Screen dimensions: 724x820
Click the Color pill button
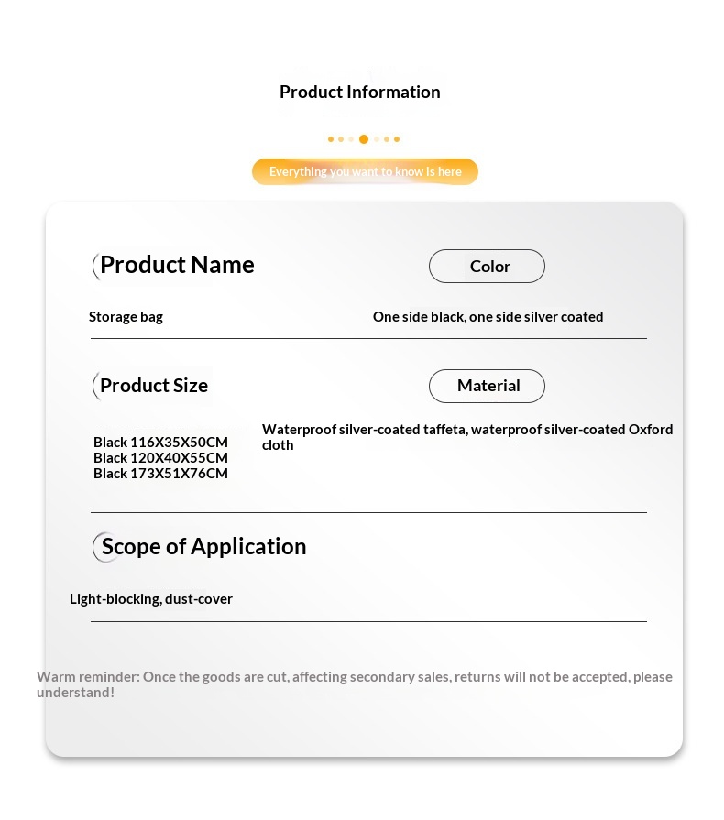pyautogui.click(x=487, y=267)
